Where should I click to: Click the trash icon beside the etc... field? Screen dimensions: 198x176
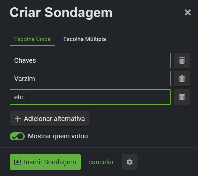pos(182,97)
